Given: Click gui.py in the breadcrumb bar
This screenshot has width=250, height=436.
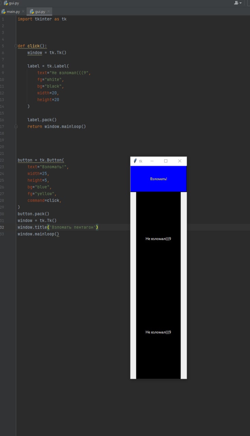Looking at the screenshot, I should click(x=12, y=3).
